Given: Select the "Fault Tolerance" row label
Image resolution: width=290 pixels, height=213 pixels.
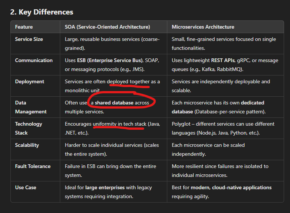Looking at the screenshot, I should 32,166.
